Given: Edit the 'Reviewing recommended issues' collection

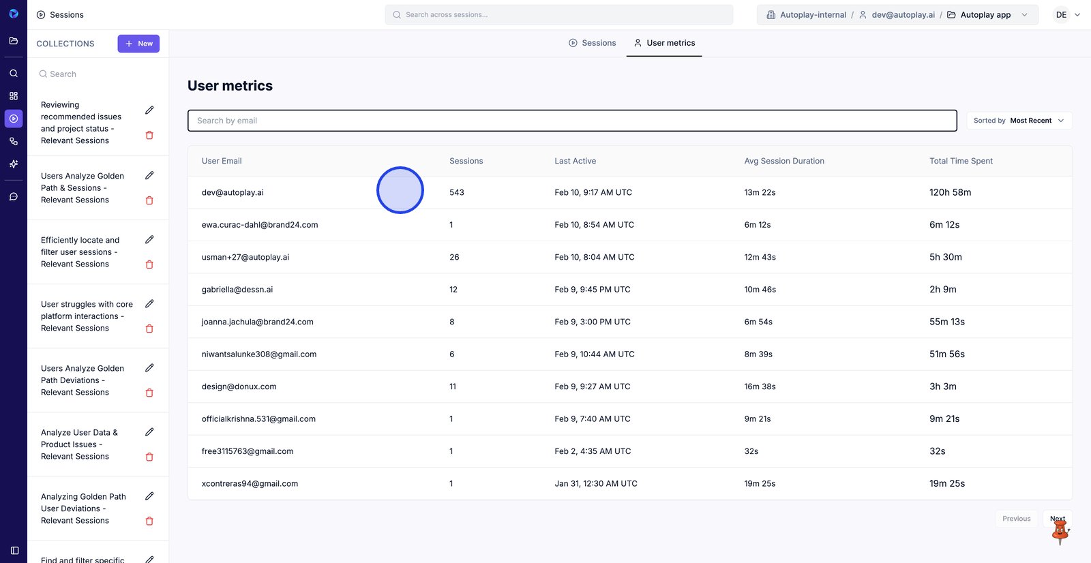Looking at the screenshot, I should [149, 110].
